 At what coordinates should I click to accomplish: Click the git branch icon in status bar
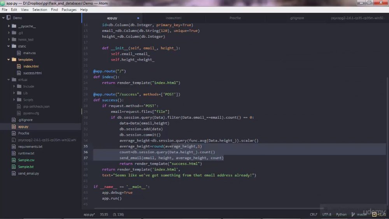tap(353, 214)
